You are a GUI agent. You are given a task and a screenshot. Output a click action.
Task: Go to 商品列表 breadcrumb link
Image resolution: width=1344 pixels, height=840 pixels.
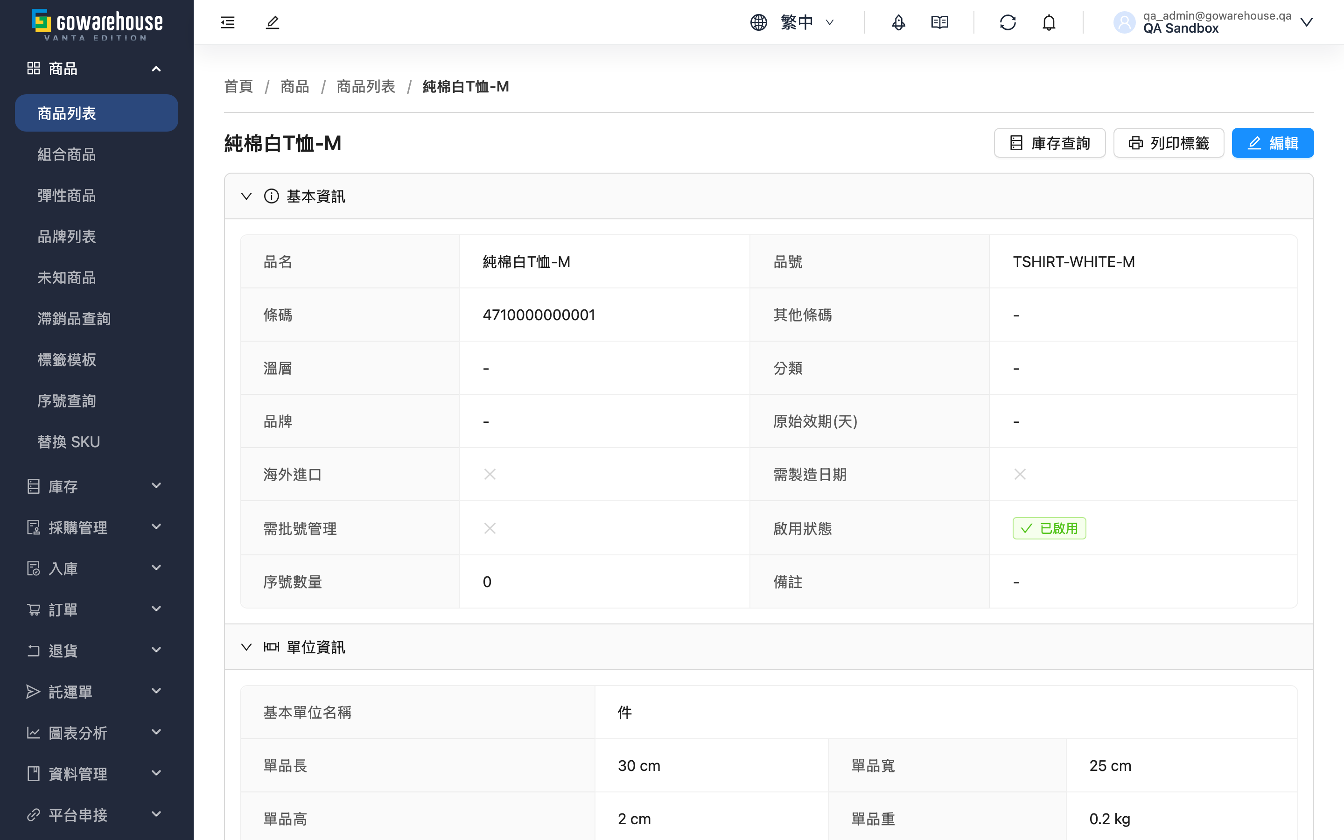click(x=365, y=87)
